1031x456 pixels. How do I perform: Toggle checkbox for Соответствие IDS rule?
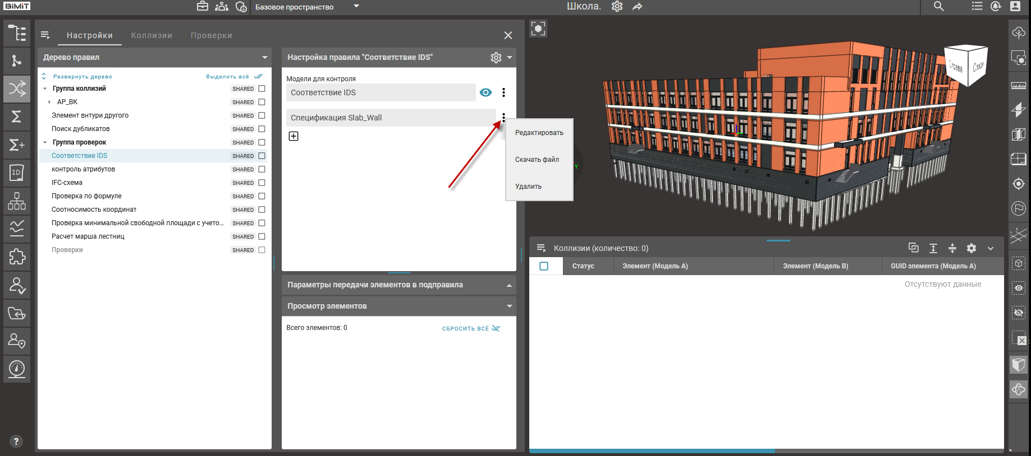[x=262, y=156]
